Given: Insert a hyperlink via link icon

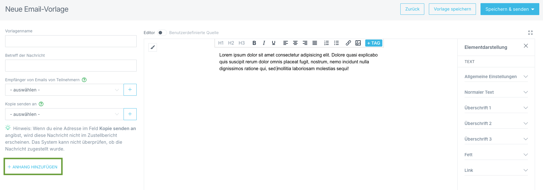Looking at the screenshot, I should coord(348,43).
